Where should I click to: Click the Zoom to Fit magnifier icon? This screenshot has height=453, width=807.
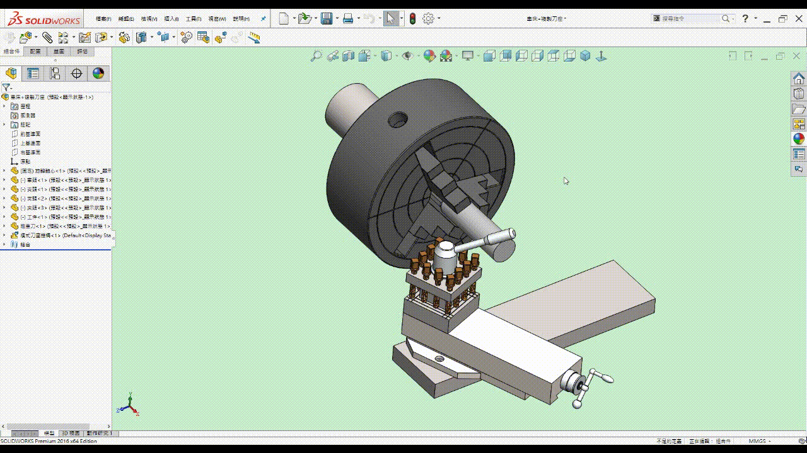click(x=316, y=56)
